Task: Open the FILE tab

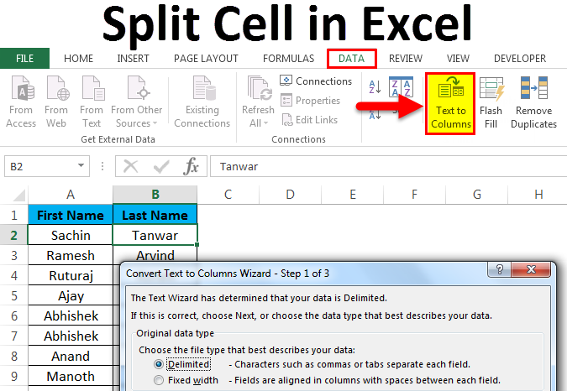Action: (x=24, y=59)
